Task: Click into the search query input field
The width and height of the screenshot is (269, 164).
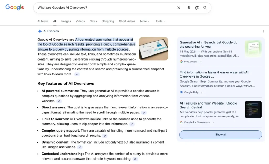Action: [x=106, y=8]
